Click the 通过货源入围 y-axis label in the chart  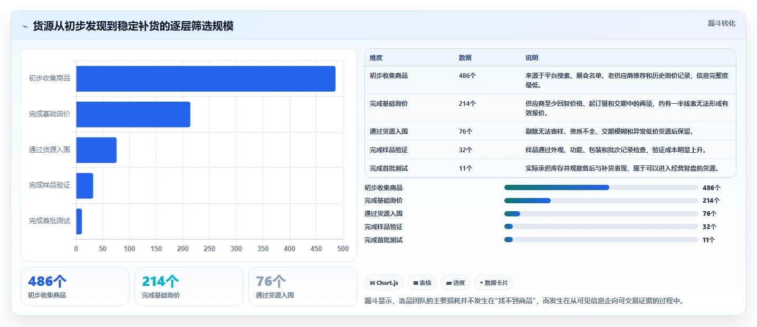click(x=50, y=150)
